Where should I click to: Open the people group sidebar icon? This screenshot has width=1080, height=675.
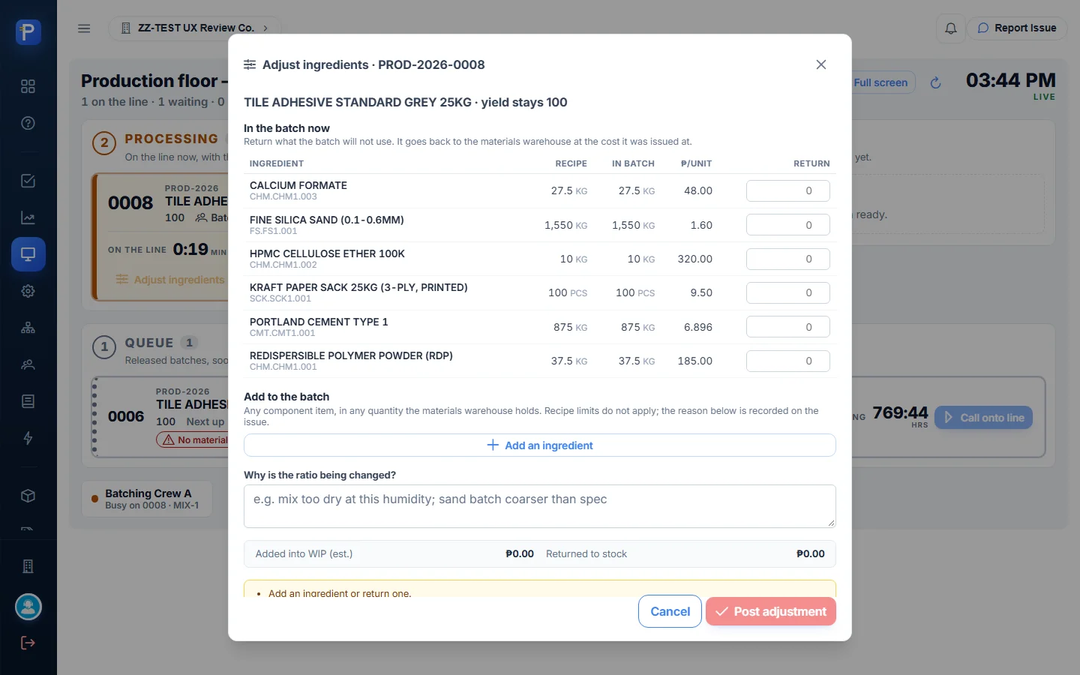(28, 364)
